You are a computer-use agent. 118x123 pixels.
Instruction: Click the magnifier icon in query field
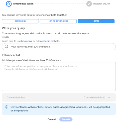(x=7, y=46)
